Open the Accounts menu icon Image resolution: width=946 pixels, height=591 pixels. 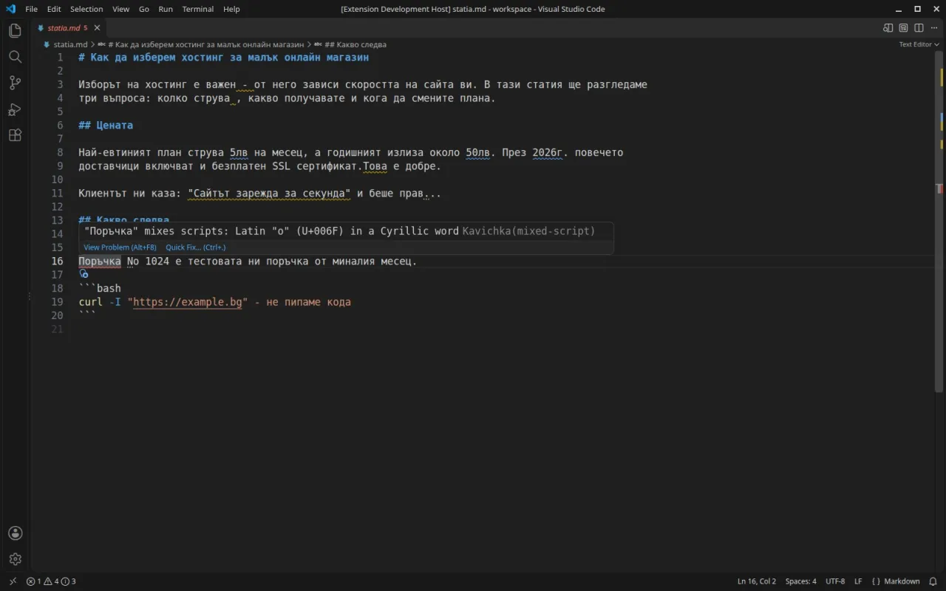pos(15,533)
